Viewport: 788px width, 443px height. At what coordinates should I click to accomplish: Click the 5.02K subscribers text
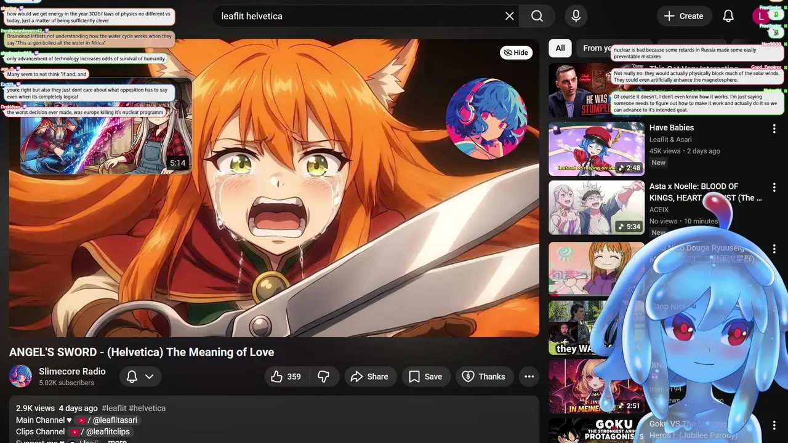(66, 383)
